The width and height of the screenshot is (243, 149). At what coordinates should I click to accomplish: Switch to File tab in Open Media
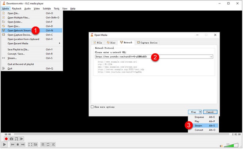[98, 43]
